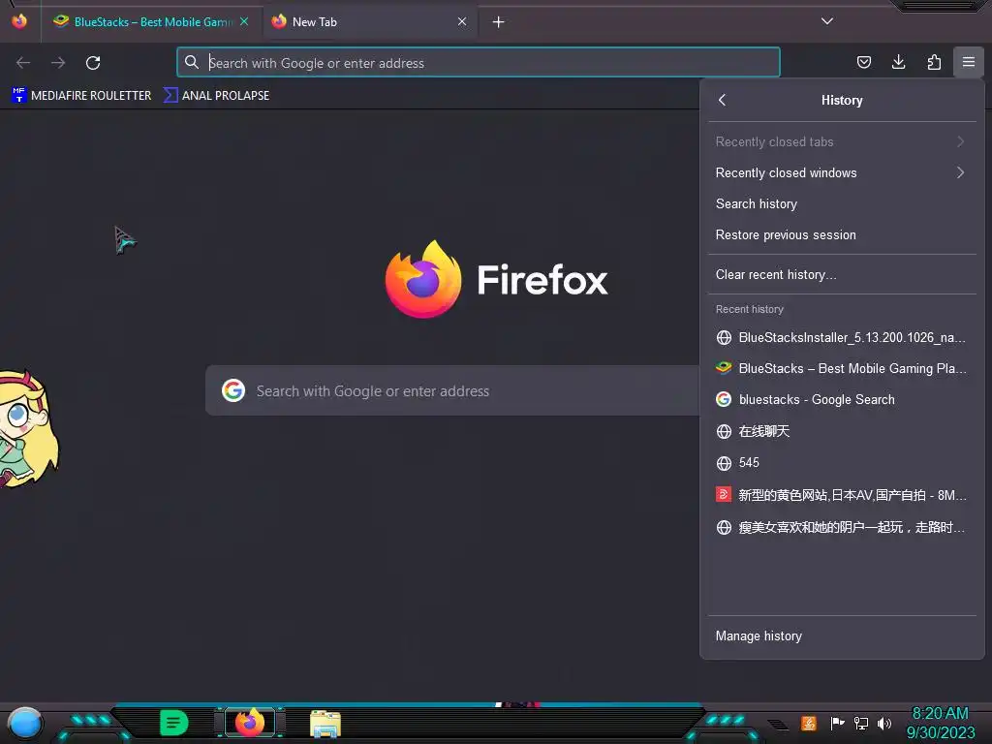The width and height of the screenshot is (992, 744).
Task: Go back one page
Action: [x=23, y=63]
